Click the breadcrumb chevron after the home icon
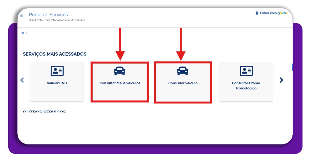 point(27,33)
